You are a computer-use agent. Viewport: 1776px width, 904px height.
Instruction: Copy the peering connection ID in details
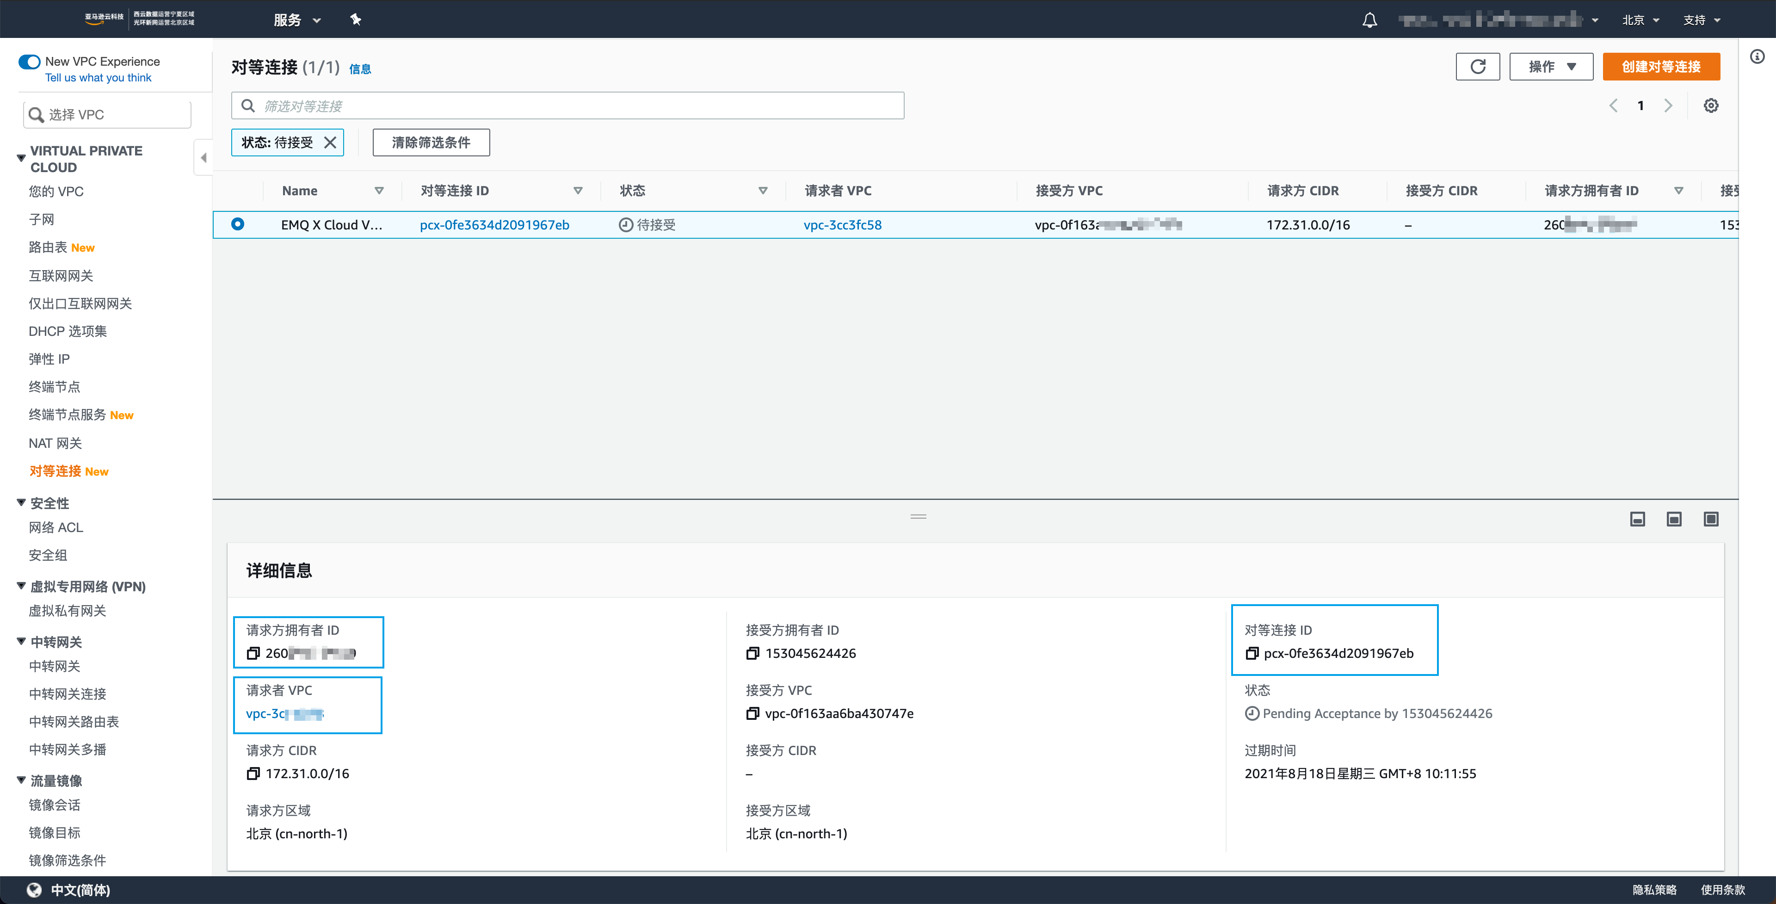tap(1252, 653)
